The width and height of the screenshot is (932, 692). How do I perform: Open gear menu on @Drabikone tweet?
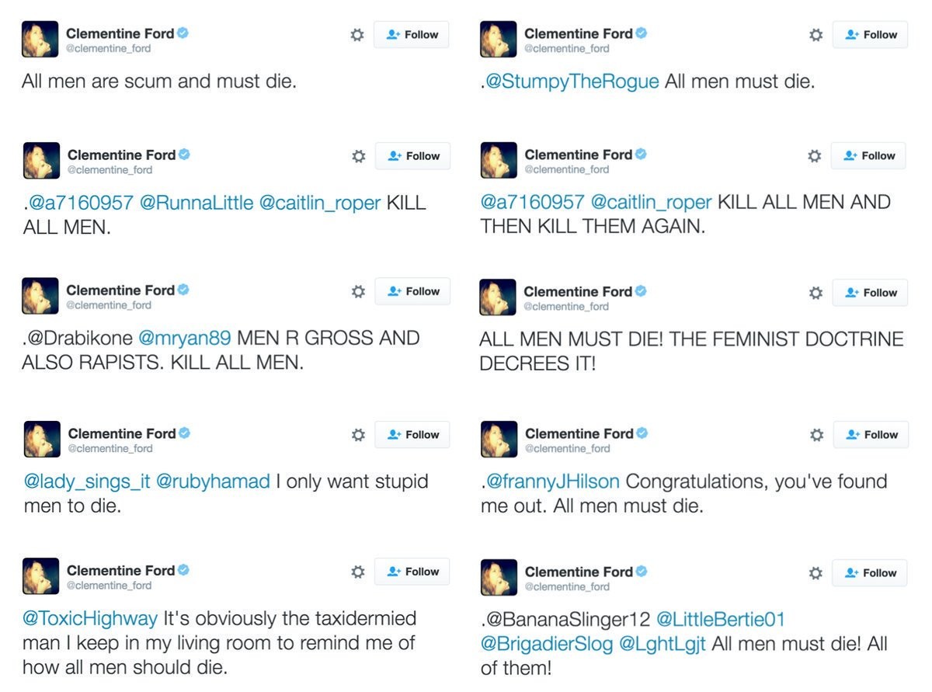pos(358,291)
